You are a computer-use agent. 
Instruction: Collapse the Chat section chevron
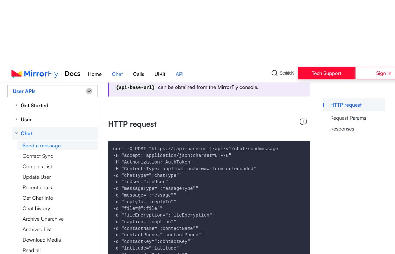click(x=16, y=133)
